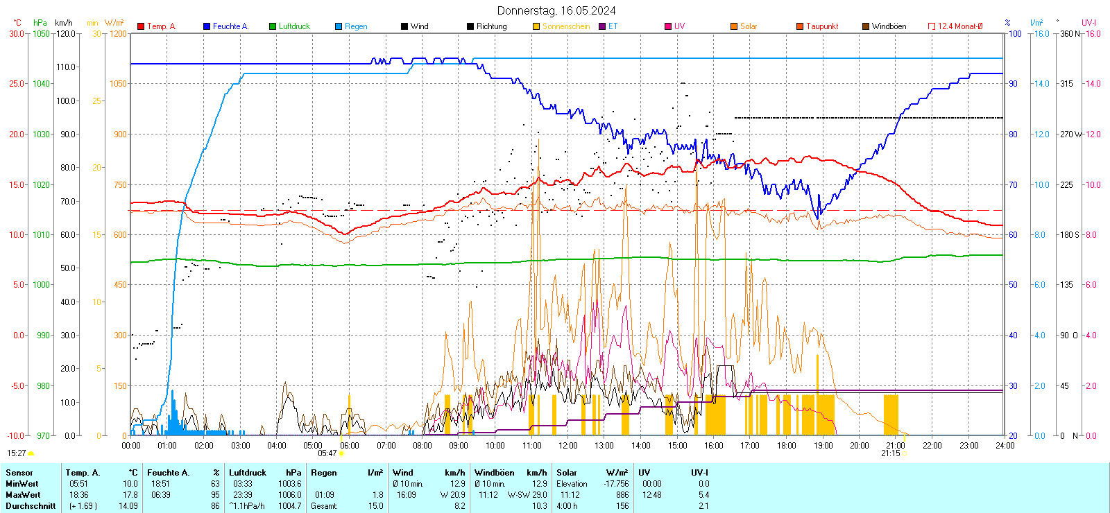Toggle the Richtung legend box
Image resolution: width=1110 pixels, height=513 pixels.
(x=470, y=26)
